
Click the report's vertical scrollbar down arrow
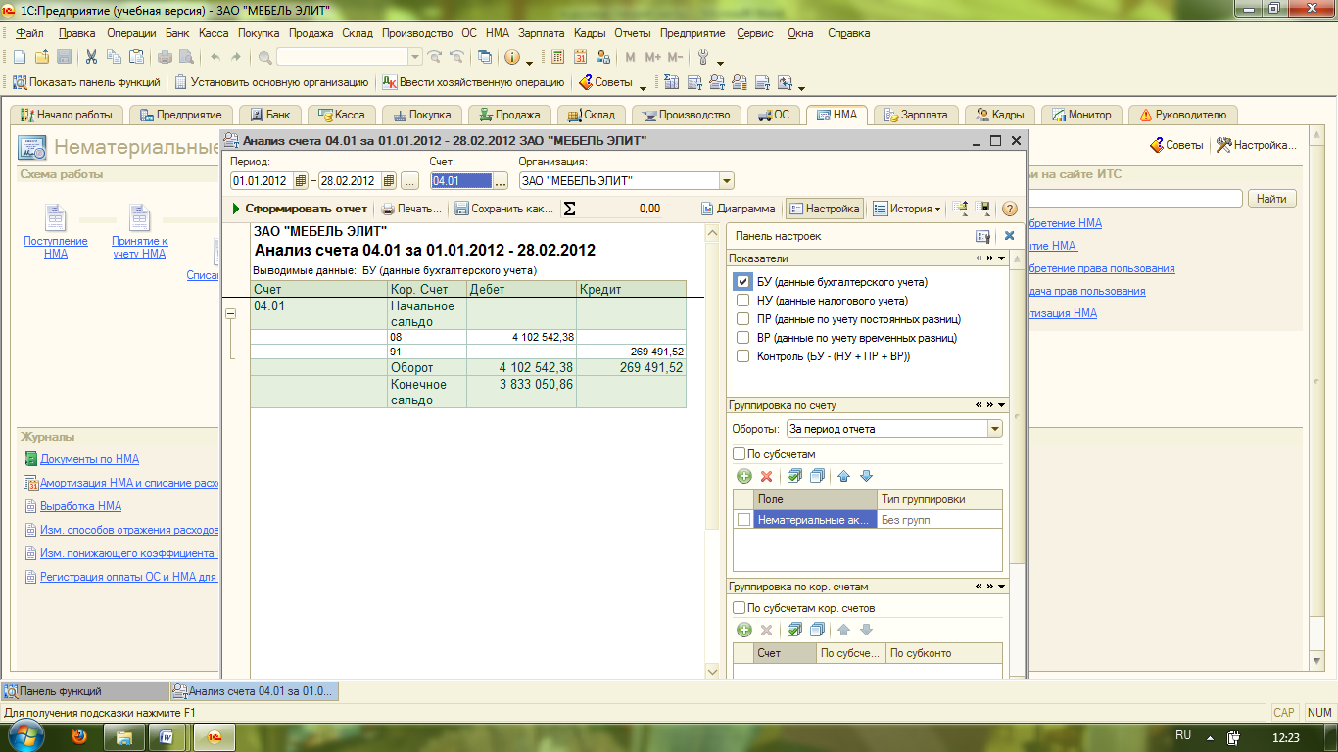(712, 672)
